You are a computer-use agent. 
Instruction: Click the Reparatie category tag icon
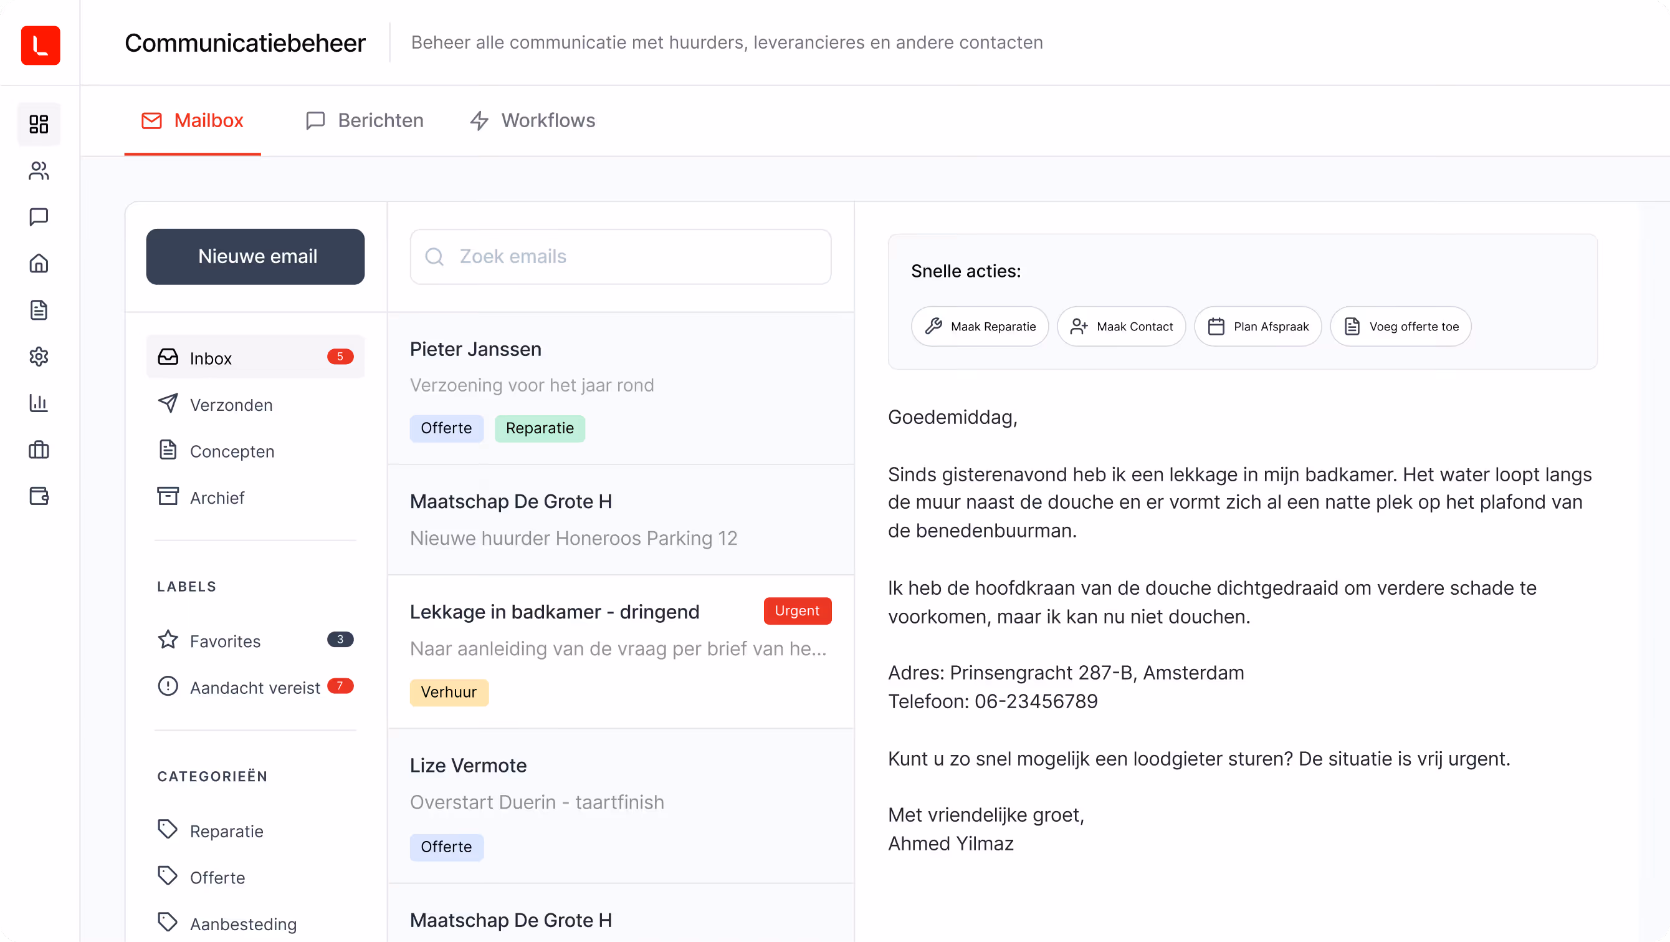click(x=168, y=829)
